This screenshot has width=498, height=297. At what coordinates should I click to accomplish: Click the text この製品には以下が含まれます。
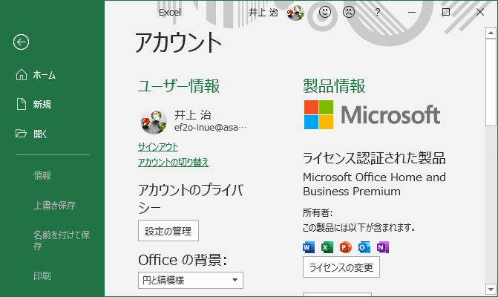point(359,227)
